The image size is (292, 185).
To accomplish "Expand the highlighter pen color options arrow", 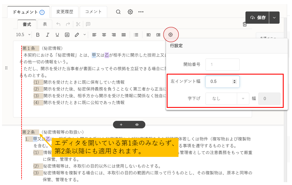I will [x=84, y=35].
